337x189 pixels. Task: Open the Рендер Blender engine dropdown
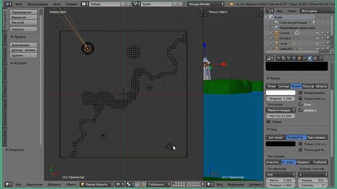coord(206,4)
